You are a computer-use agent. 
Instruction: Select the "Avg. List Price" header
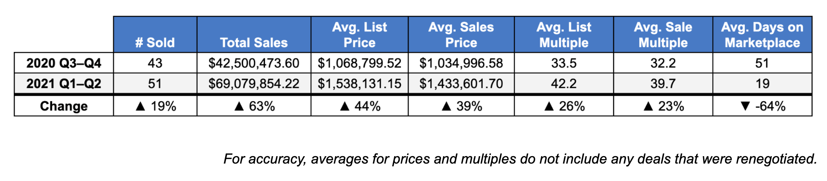pos(360,34)
